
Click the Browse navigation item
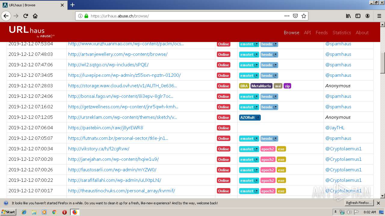tap(291, 32)
